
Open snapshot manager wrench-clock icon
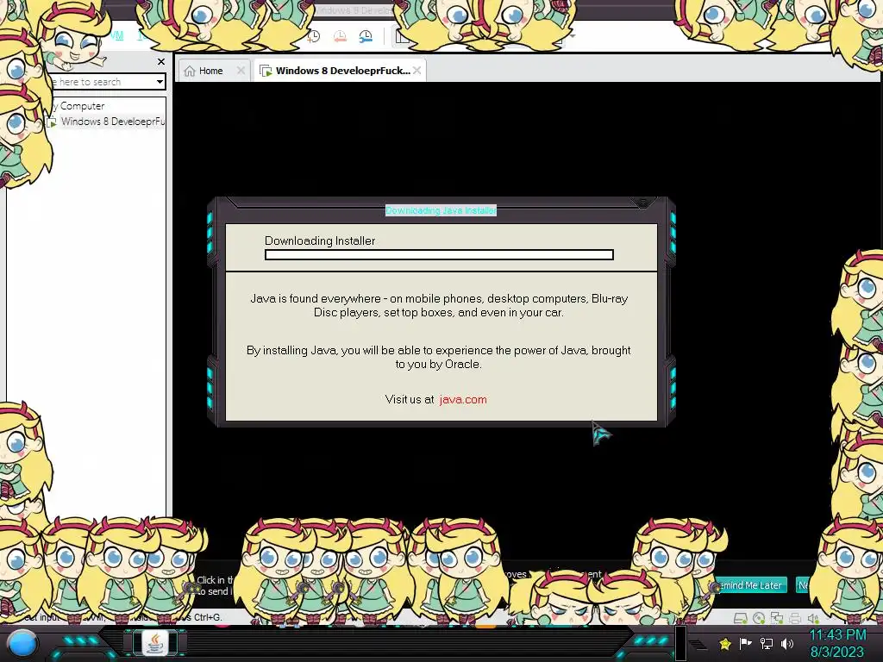(x=366, y=36)
